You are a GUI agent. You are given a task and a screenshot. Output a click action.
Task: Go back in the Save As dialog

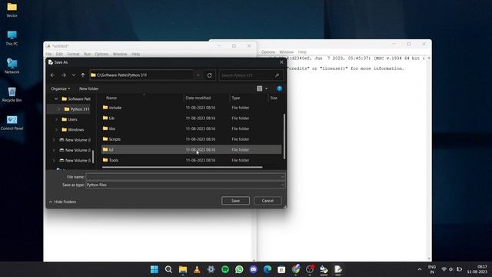[x=53, y=75]
